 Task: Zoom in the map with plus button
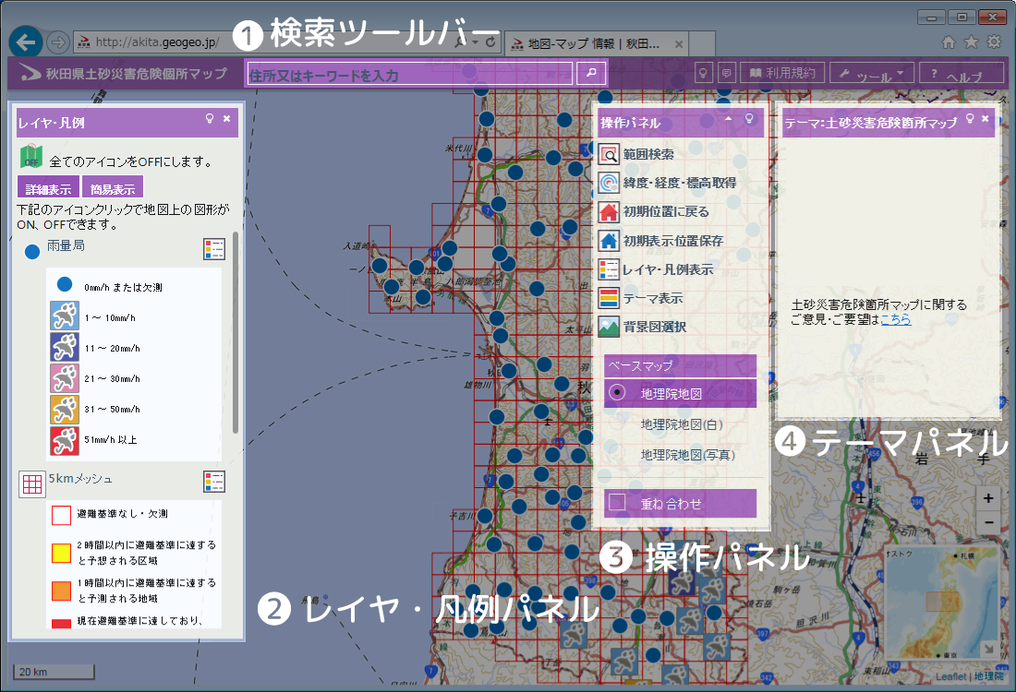pyautogui.click(x=988, y=498)
